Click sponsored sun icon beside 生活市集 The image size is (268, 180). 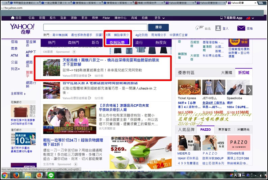(76, 164)
